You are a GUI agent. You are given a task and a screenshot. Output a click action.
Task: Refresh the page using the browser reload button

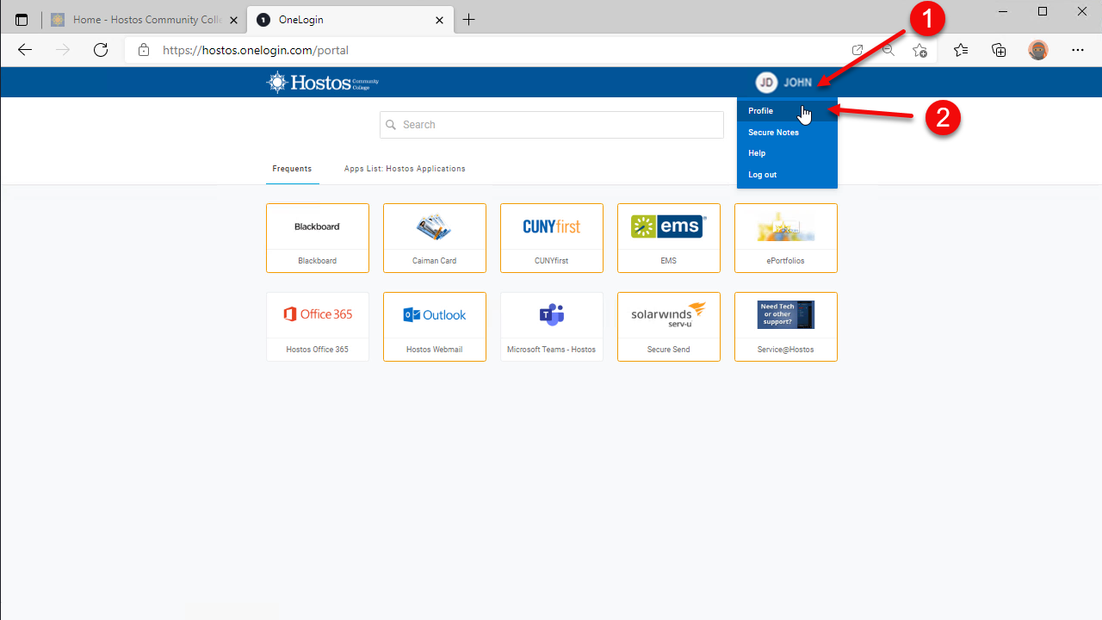101,50
